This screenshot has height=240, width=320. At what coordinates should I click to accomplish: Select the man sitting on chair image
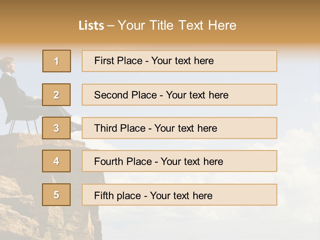pyautogui.click(x=37, y=96)
